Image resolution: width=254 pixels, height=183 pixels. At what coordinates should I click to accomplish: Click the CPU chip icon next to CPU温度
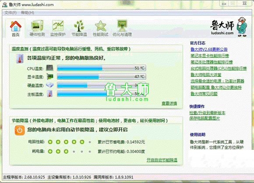tap(49, 68)
